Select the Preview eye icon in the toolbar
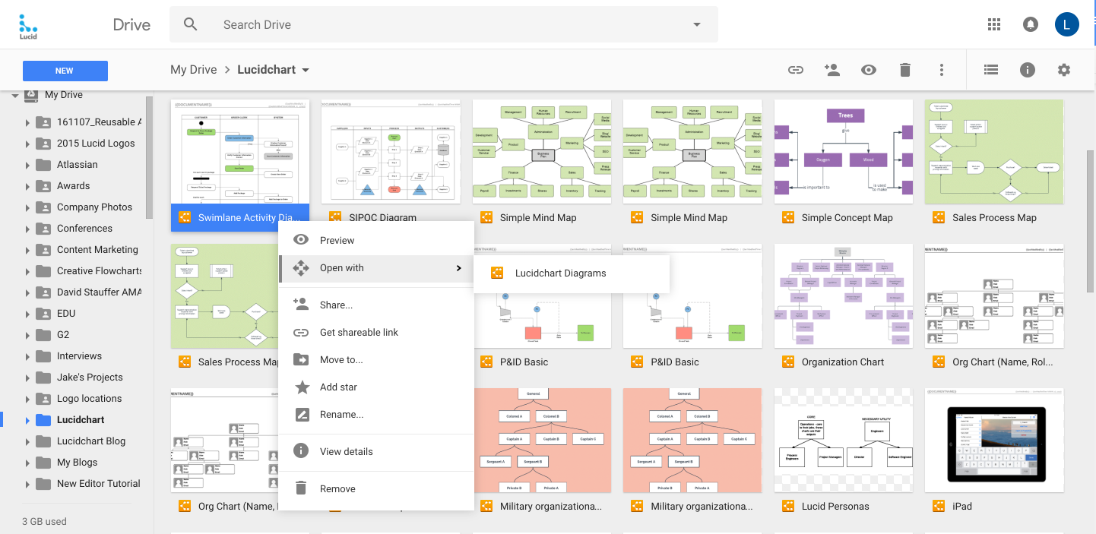 [869, 69]
